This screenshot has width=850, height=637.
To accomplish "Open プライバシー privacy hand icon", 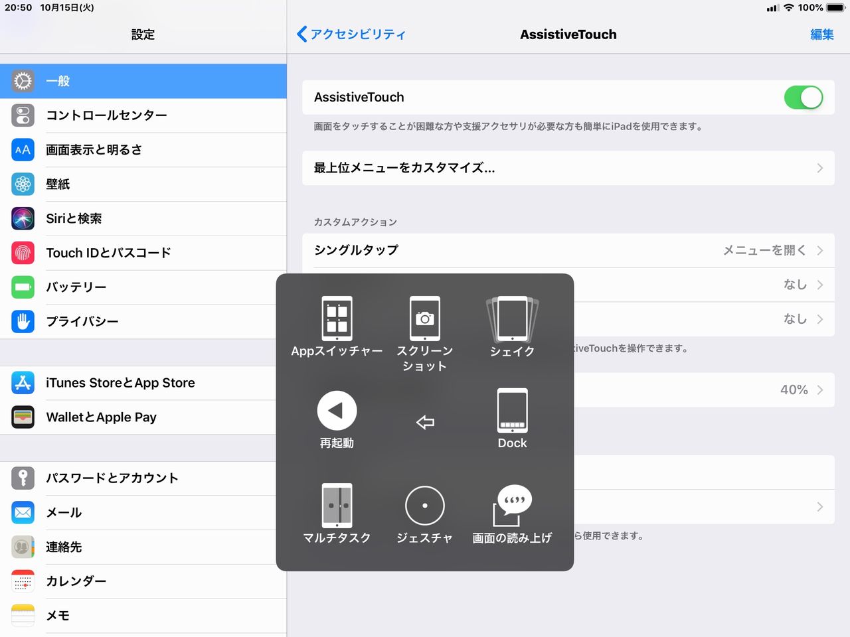I will [23, 322].
